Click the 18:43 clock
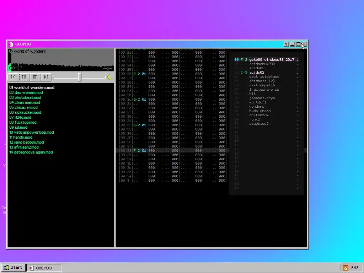Viewport: 364px width, 273px height. click(354, 268)
